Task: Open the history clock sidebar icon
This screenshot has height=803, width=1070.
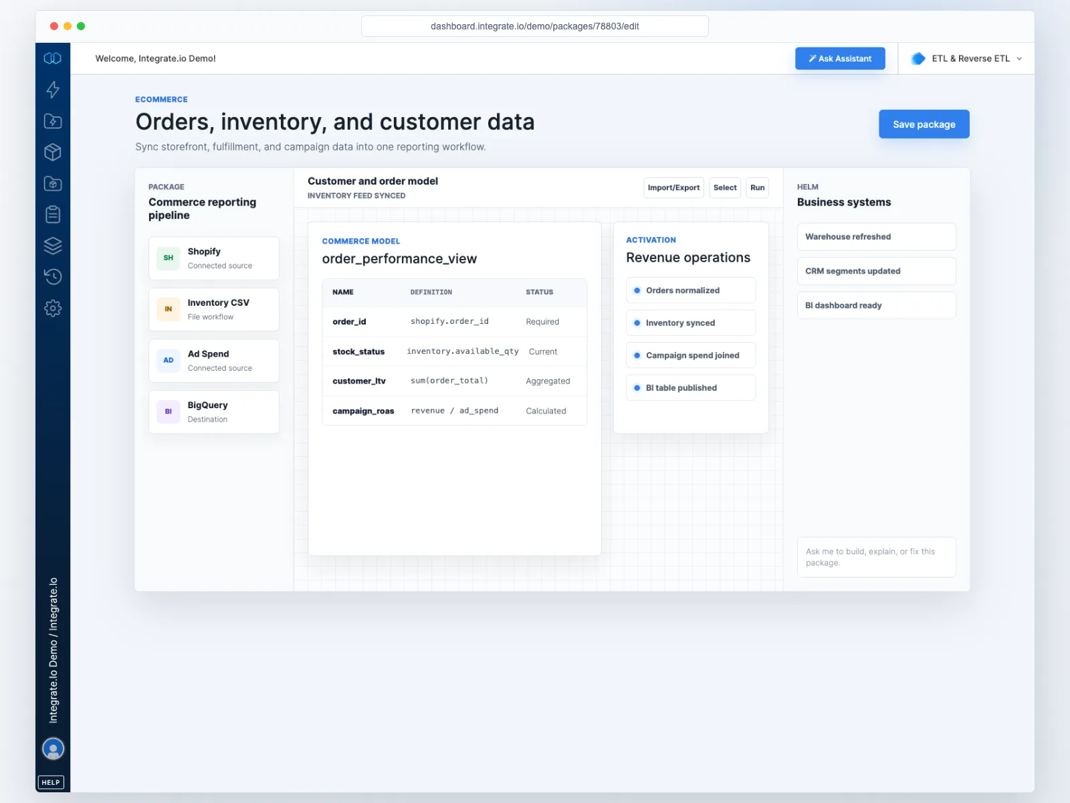Action: 53,276
